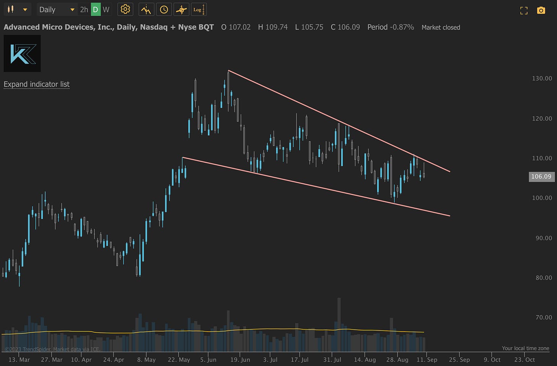Click the clock time icon
557x366 pixels.
[x=164, y=10]
